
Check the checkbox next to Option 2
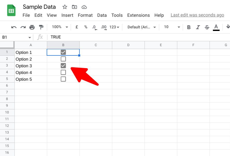point(63,59)
